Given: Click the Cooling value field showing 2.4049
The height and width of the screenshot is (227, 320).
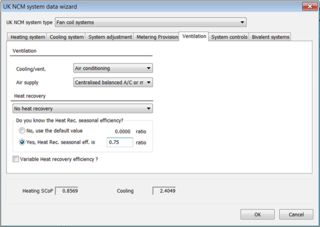Looking at the screenshot, I should click(x=164, y=191).
